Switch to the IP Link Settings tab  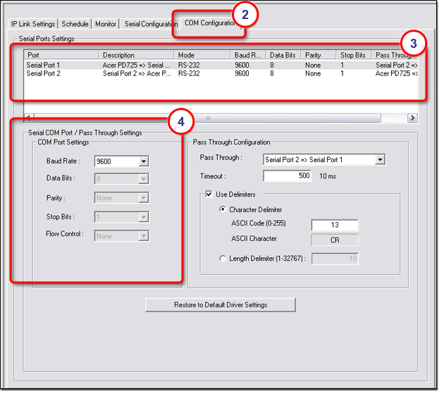pyautogui.click(x=32, y=24)
